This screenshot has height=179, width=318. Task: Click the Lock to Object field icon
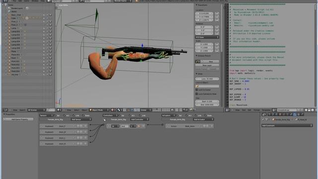tap(197, 86)
